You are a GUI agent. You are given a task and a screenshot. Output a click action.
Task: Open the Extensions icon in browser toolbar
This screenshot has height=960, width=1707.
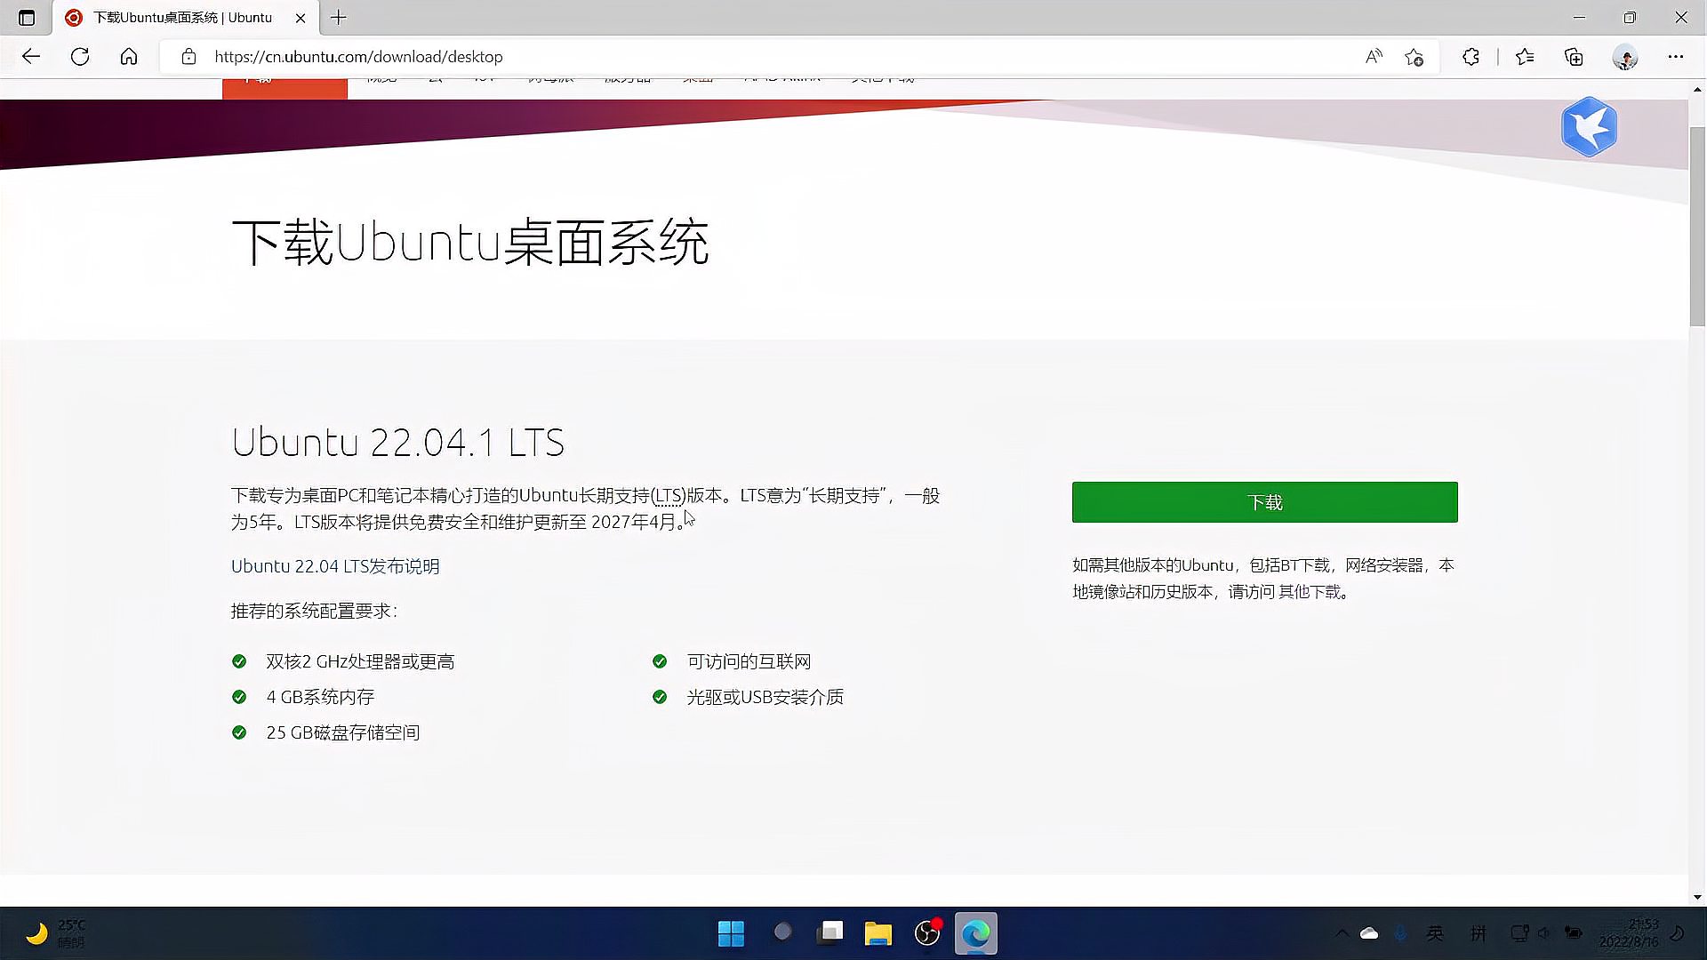(1471, 56)
